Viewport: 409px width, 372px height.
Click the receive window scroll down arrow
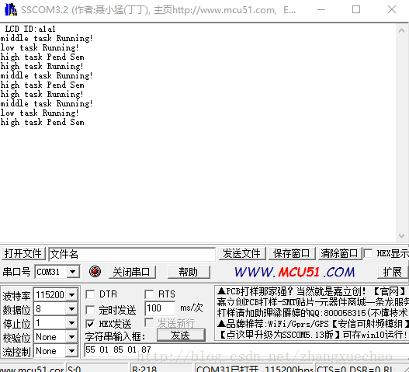click(x=401, y=236)
